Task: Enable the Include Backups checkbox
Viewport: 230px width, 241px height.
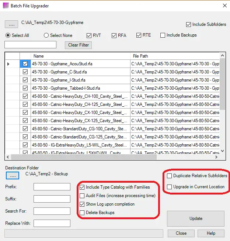Action: click(x=163, y=35)
